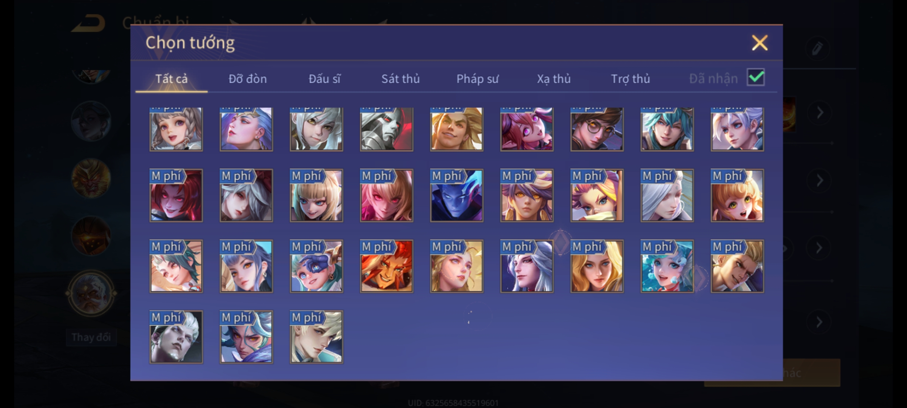Pick the hero with blue eye mask

coord(316,266)
